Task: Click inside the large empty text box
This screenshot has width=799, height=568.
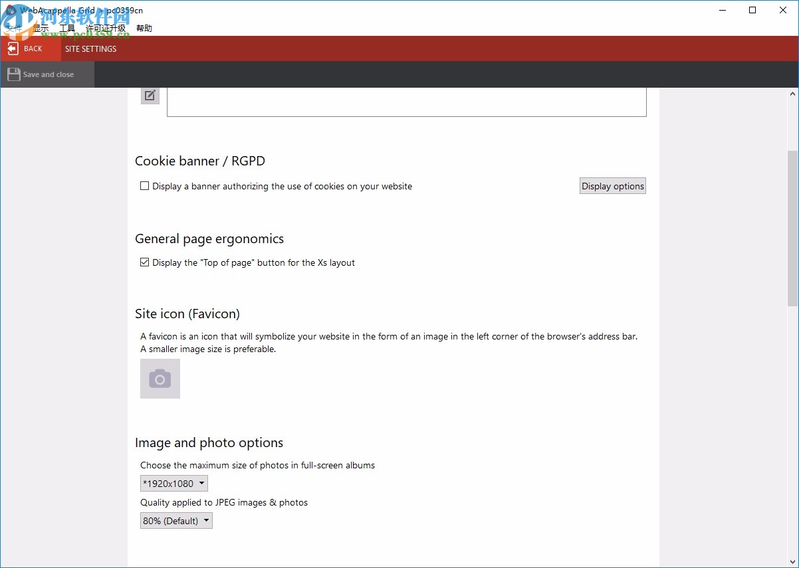Action: tap(406, 102)
